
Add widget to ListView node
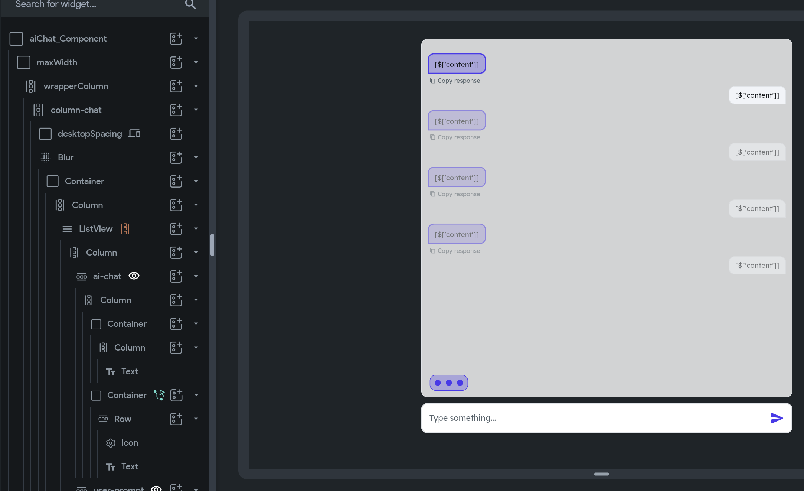176,229
